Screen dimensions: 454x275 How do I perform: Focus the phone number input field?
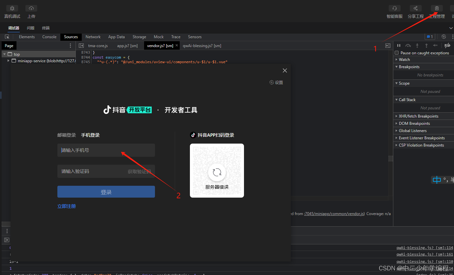(x=106, y=150)
